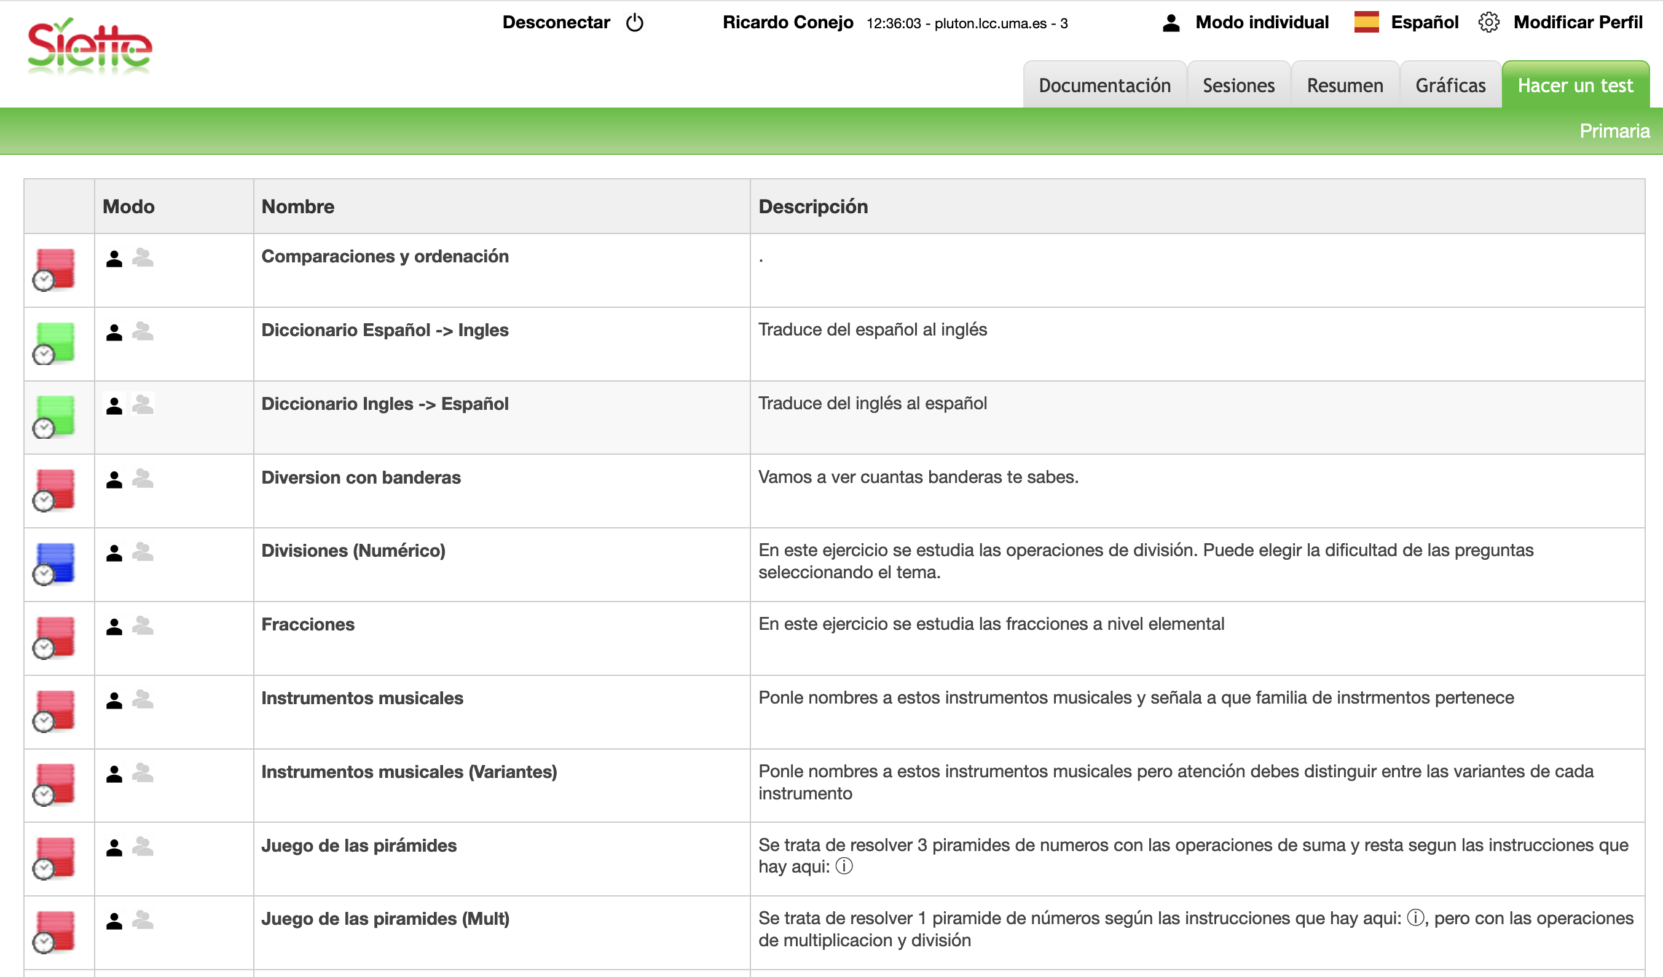Click the Desconectar power icon
Screen dimensions: 1663x977
[x=634, y=23]
